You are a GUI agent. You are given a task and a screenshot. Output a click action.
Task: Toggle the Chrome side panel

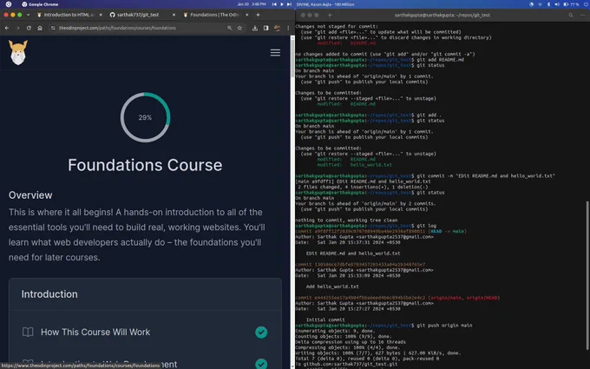click(x=266, y=28)
